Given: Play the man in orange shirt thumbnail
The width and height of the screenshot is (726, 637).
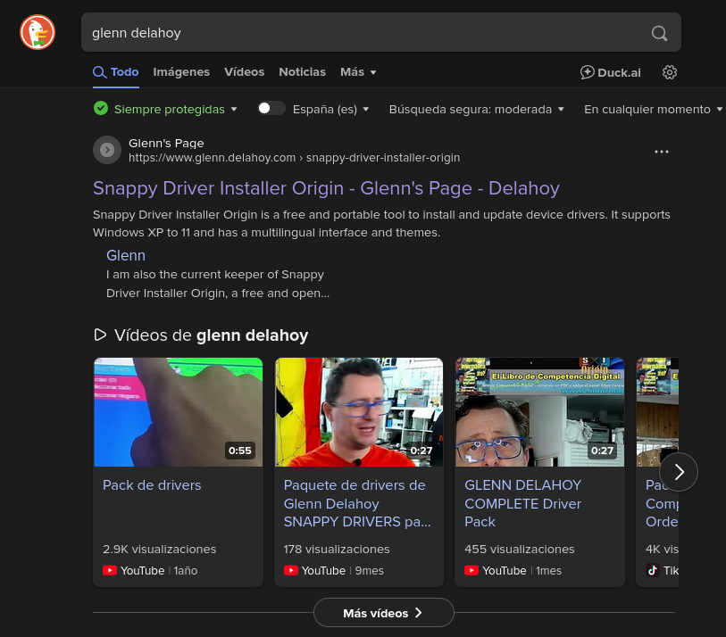Looking at the screenshot, I should 359,411.
